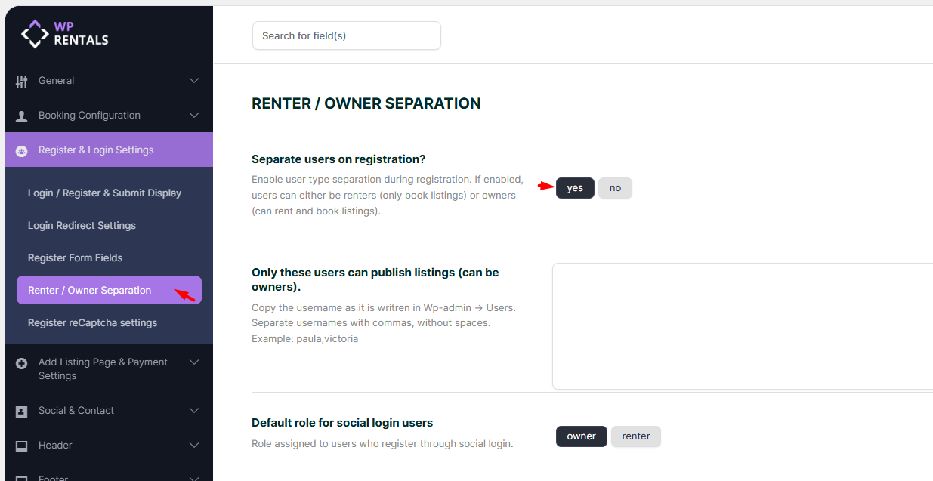Open Login Redirect Settings submenu
The width and height of the screenshot is (933, 481).
(82, 225)
